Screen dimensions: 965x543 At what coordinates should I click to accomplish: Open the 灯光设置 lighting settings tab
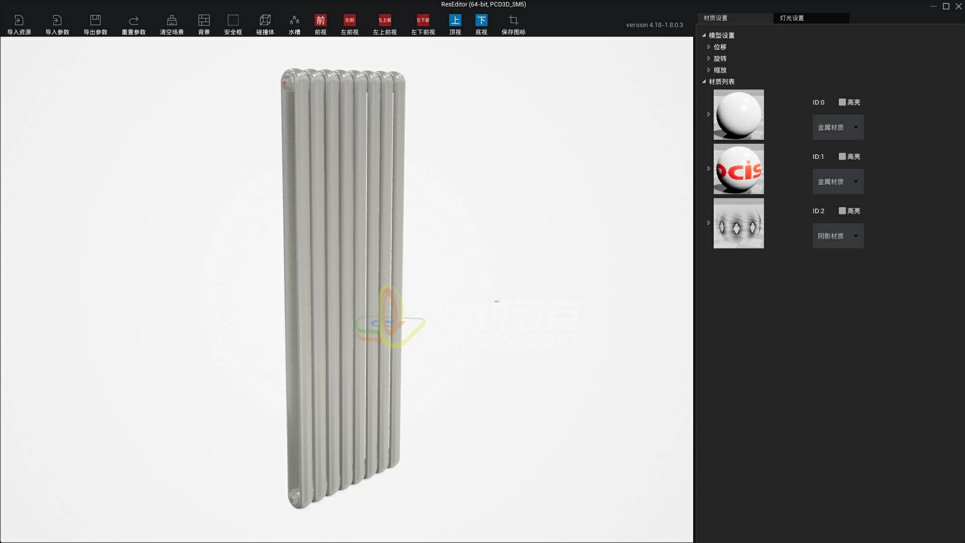point(811,18)
